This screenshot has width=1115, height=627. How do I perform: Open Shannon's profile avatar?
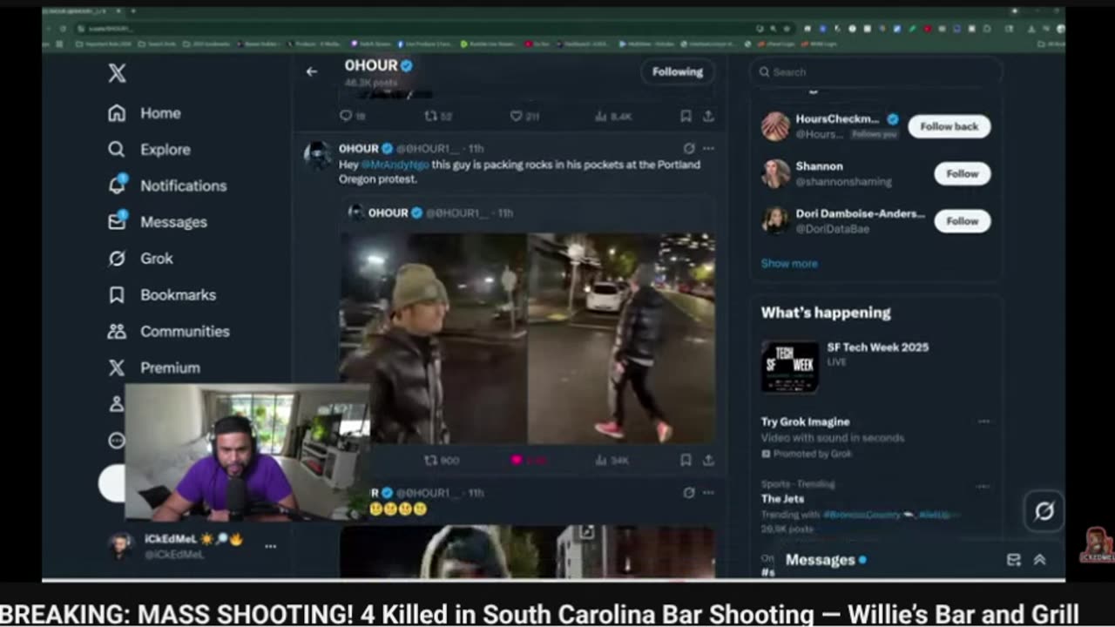click(775, 173)
